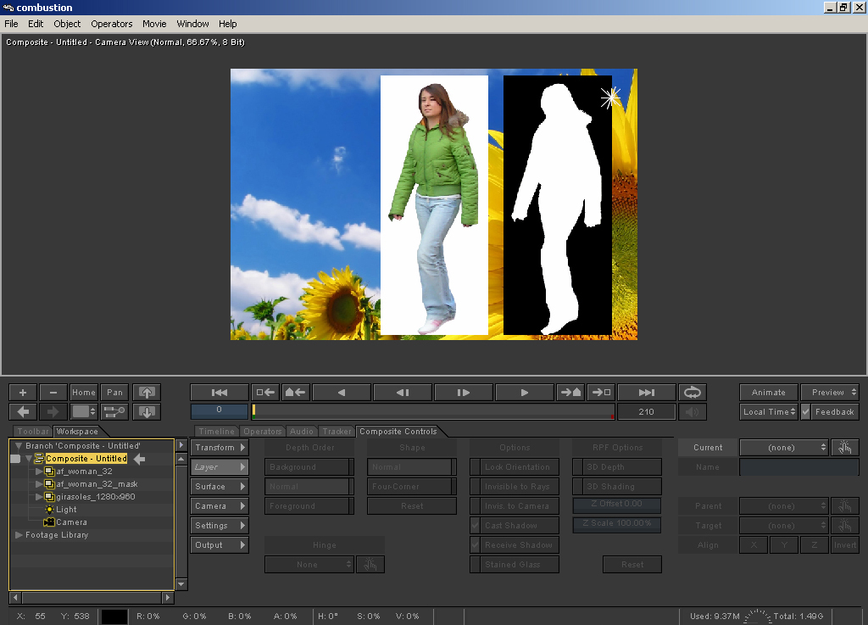The width and height of the screenshot is (868, 625).
Task: Toggle Stained Glass checkbox
Action: pyautogui.click(x=475, y=565)
